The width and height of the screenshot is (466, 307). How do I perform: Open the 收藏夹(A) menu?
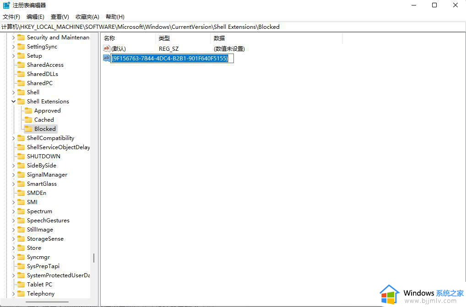tap(87, 17)
